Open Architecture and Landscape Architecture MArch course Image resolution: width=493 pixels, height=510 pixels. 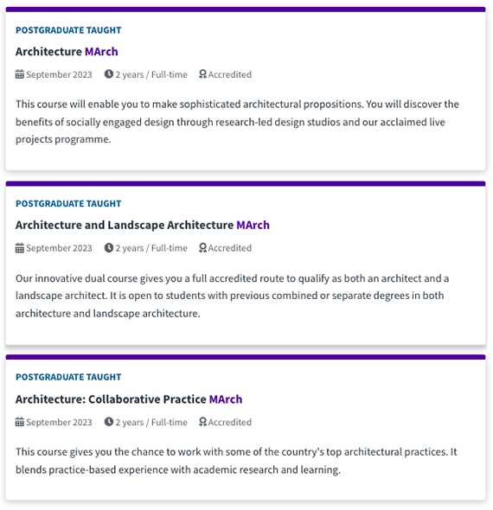pos(143,225)
